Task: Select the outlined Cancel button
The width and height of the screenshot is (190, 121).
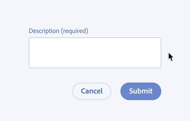Action: 92,91
